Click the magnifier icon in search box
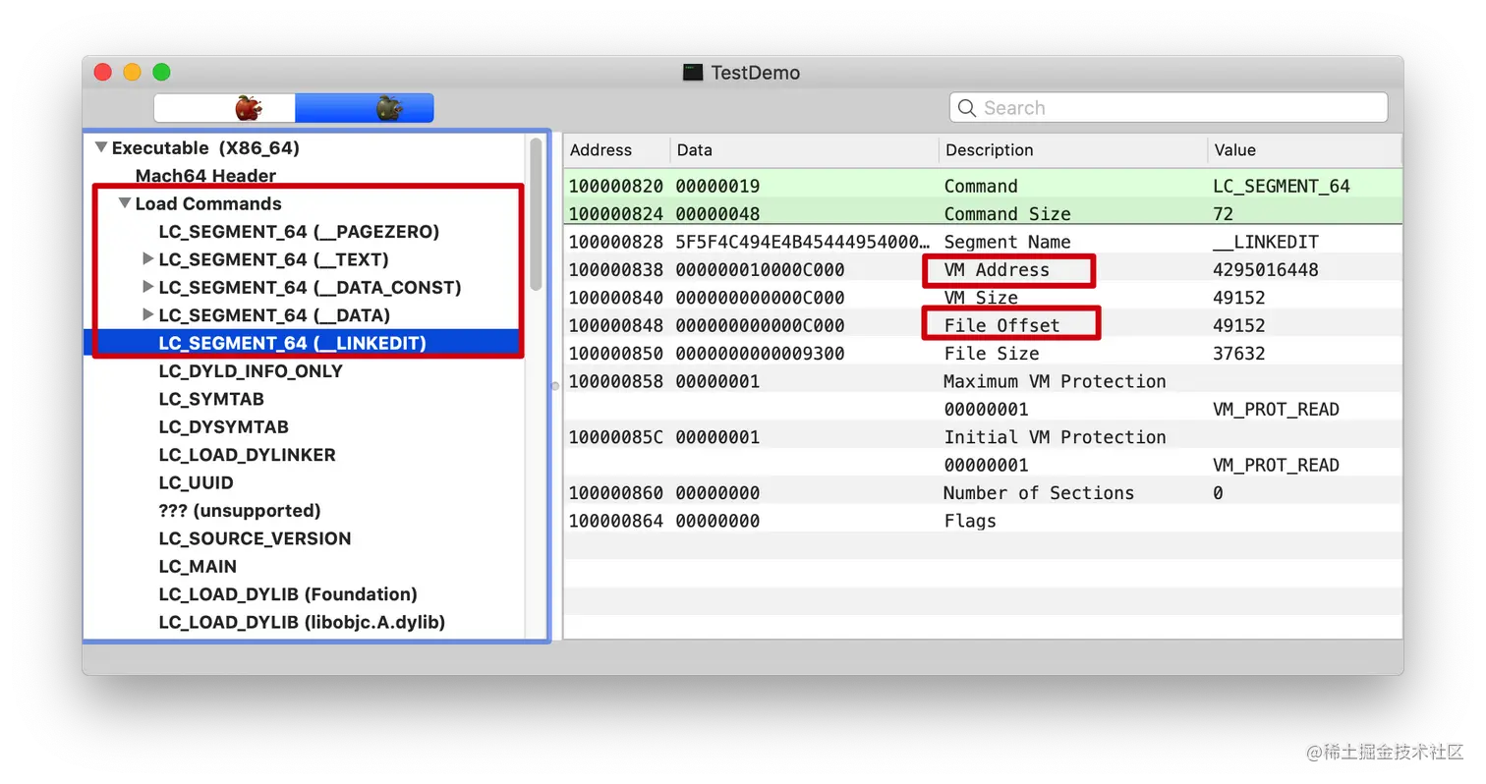 click(967, 108)
